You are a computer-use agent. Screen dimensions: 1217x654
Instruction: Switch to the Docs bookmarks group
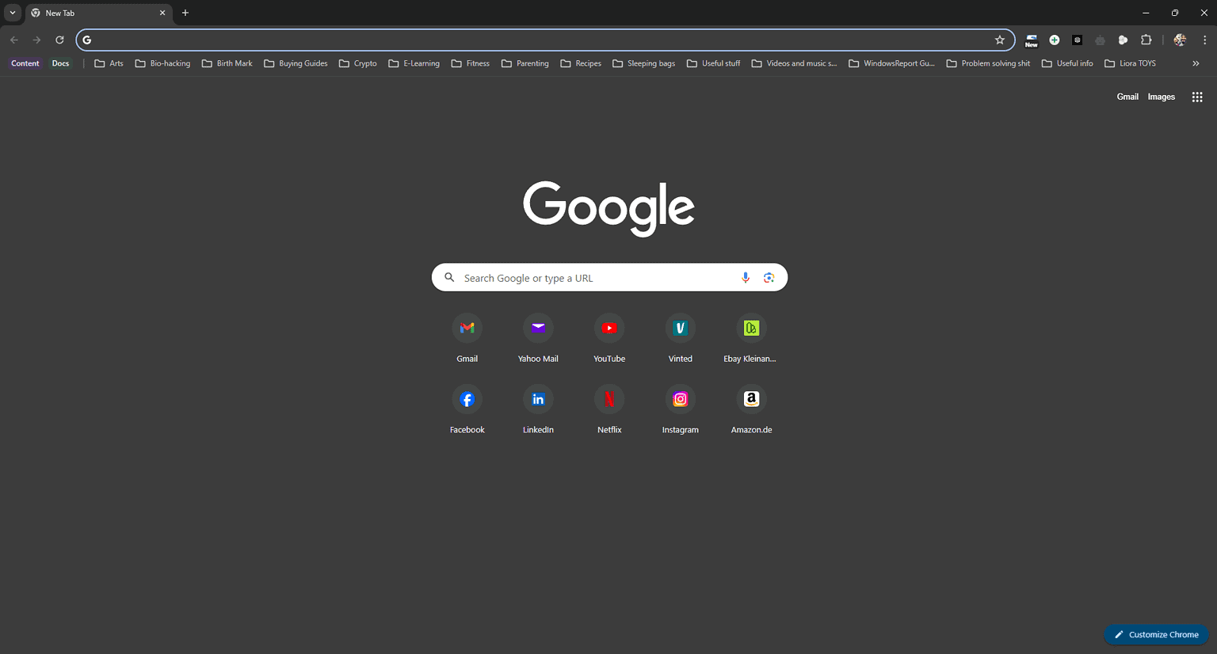(x=60, y=63)
